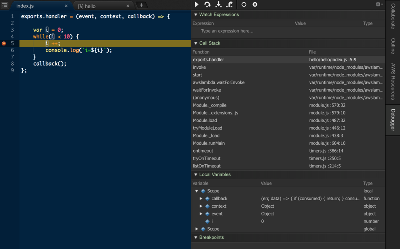Select the tryOnTimeout stack frame

[288, 158]
